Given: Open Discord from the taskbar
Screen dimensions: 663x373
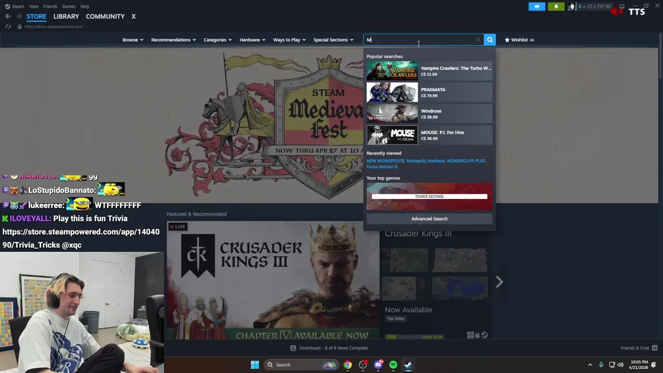Looking at the screenshot, I should point(378,365).
